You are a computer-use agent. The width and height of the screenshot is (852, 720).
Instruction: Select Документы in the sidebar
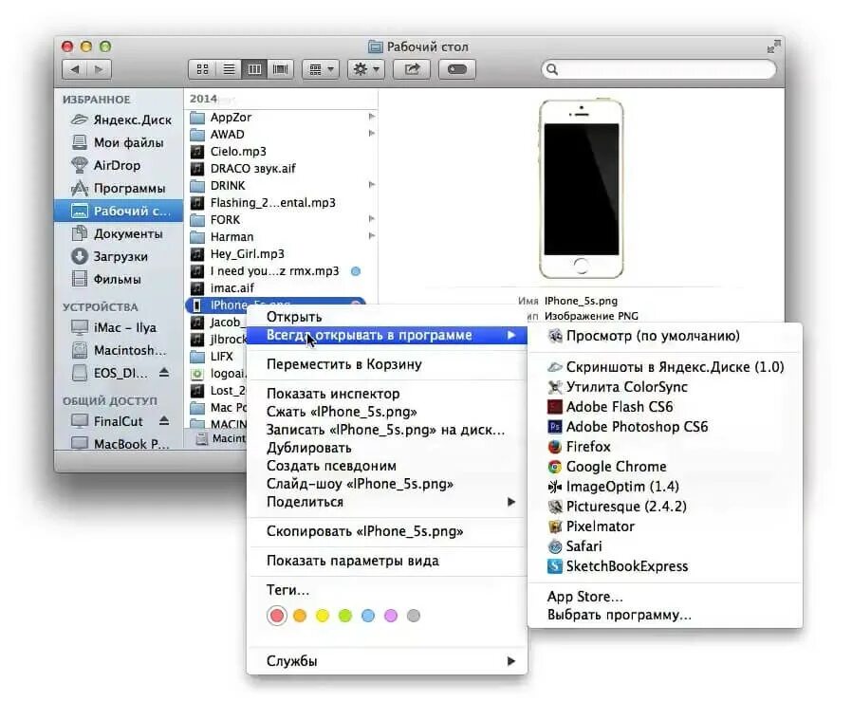pos(118,233)
